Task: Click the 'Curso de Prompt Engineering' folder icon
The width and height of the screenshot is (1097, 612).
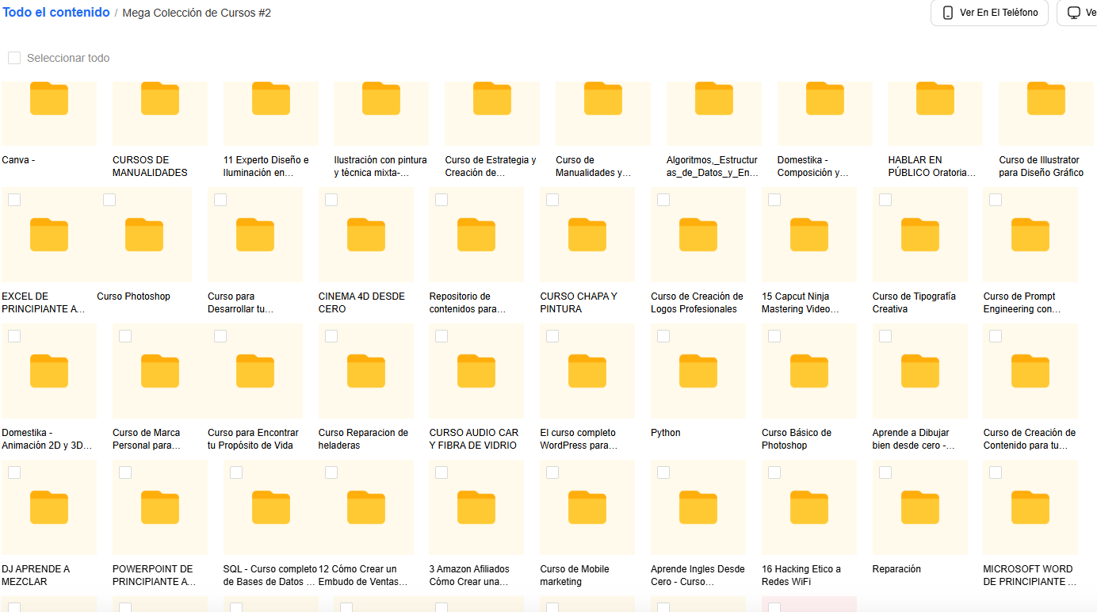Action: [x=1030, y=235]
